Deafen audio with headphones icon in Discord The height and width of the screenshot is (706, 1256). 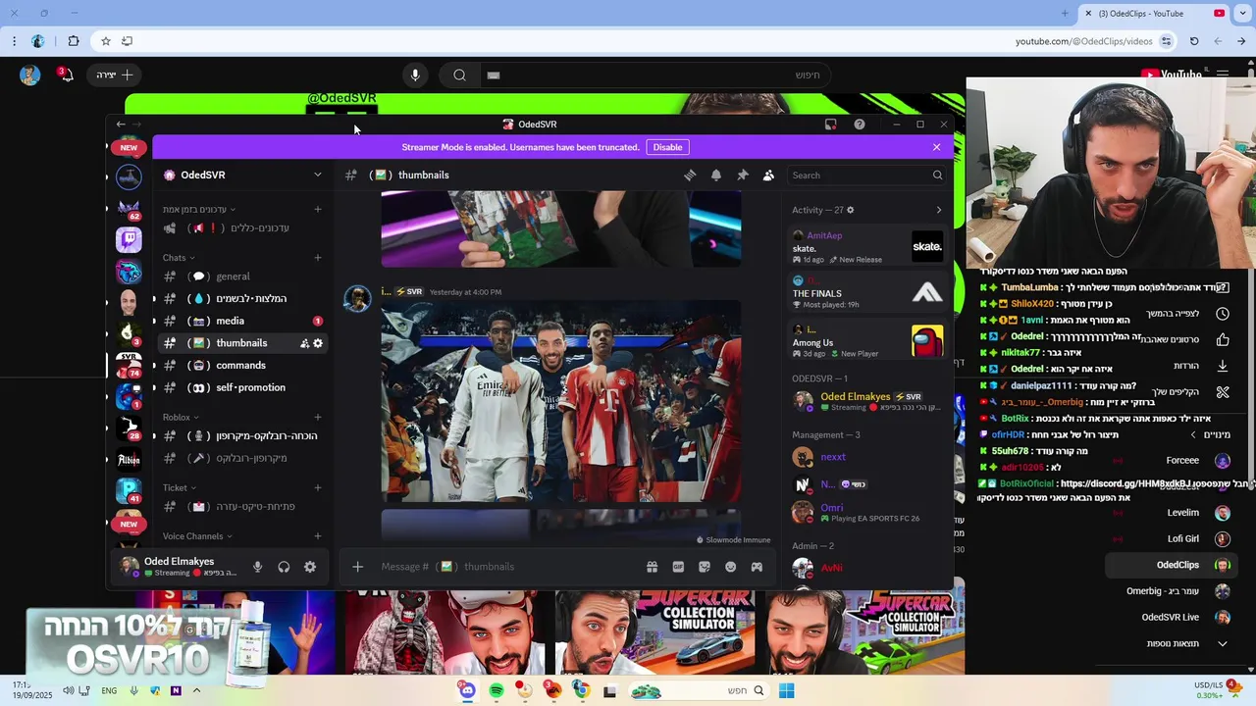click(284, 567)
